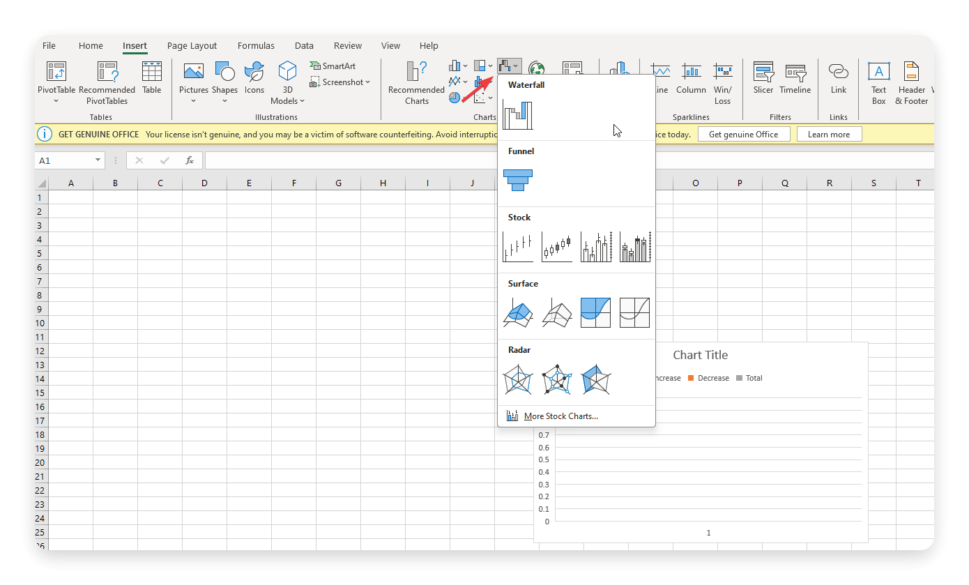Viewport: 969px width, 585px height.
Task: Choose the Open-High-Low-Close stock chart
Action: tap(557, 247)
